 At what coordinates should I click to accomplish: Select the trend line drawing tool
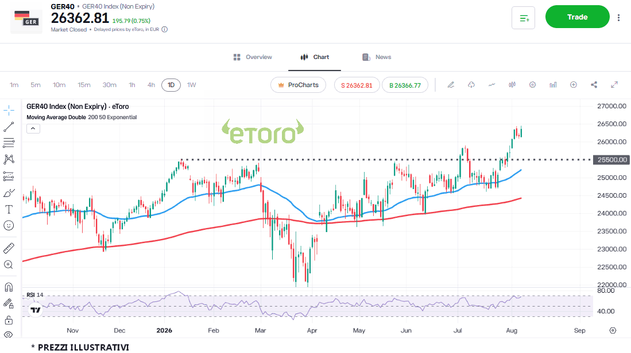[x=9, y=127]
